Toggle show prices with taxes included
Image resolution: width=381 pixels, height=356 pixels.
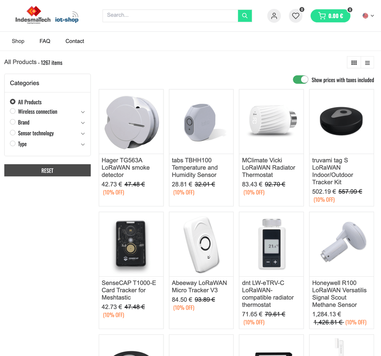(x=300, y=80)
